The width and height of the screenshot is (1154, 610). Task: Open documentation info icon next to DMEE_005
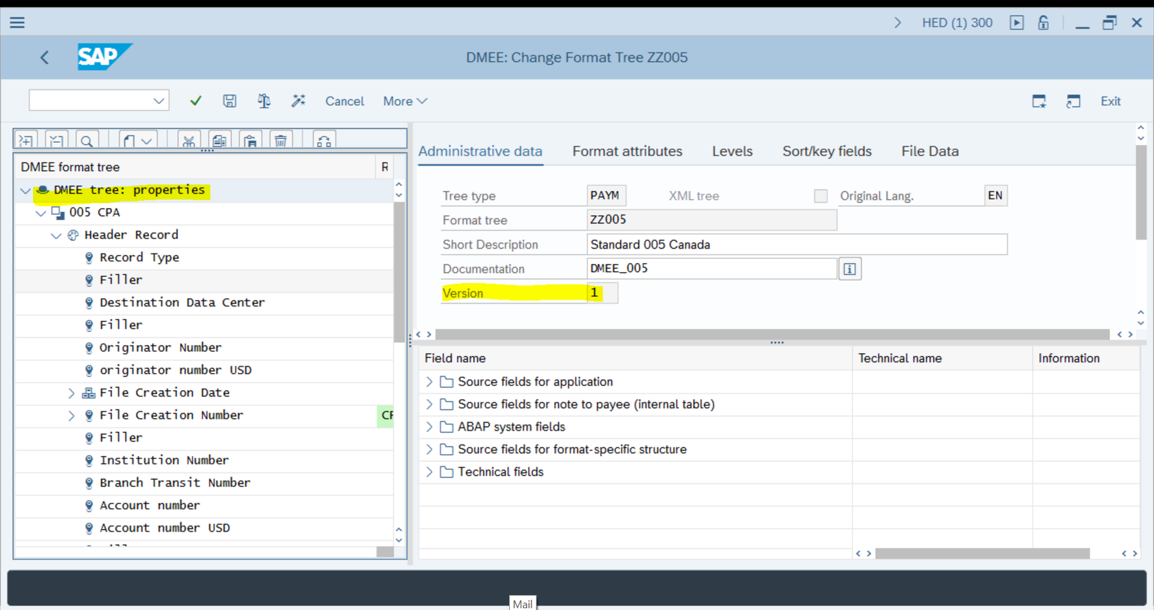pyautogui.click(x=850, y=269)
